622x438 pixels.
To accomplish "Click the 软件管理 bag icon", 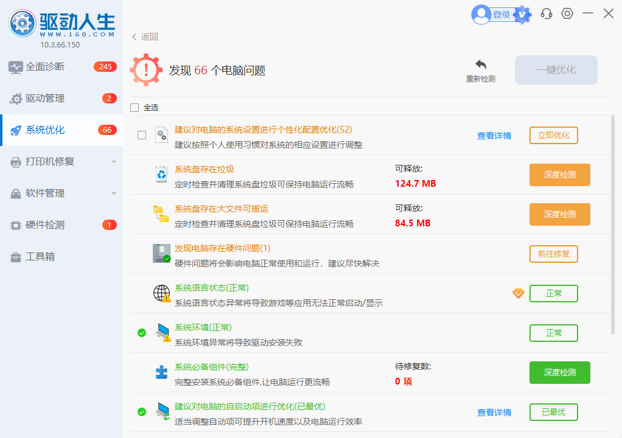I will click(x=15, y=194).
